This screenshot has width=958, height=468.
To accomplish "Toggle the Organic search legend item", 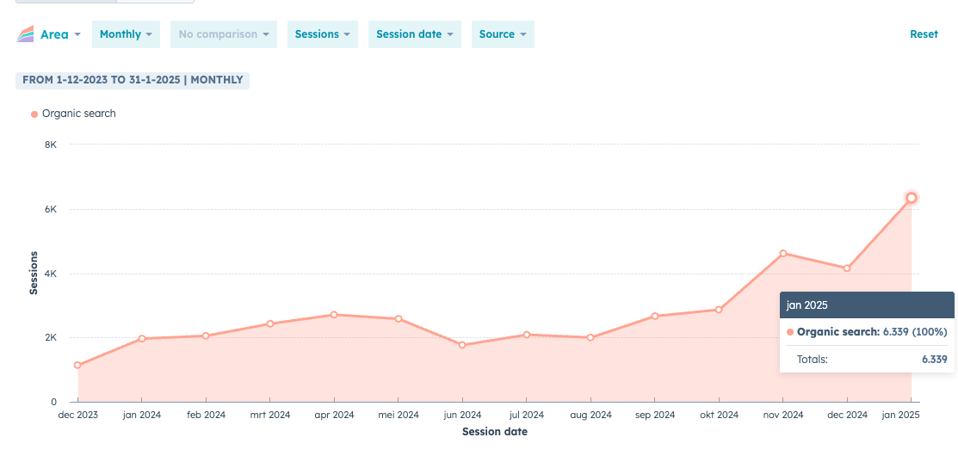I will (x=73, y=114).
